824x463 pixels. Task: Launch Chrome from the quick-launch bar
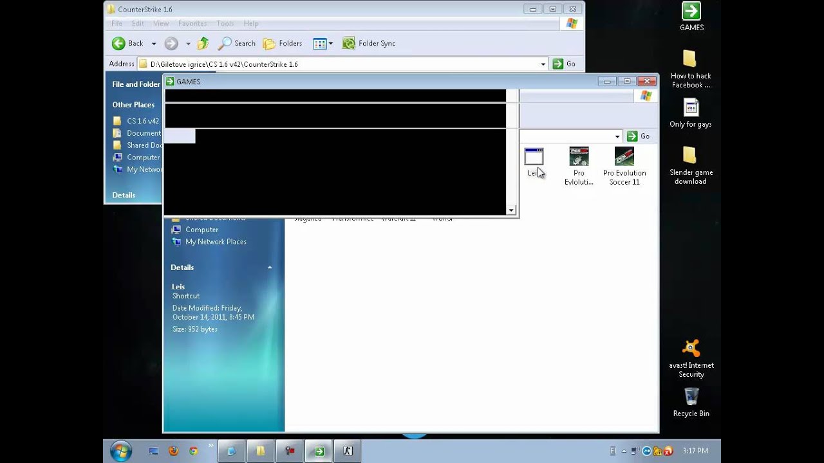193,451
